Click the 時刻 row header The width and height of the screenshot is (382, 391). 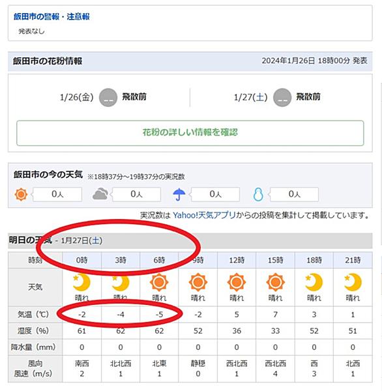(35, 260)
